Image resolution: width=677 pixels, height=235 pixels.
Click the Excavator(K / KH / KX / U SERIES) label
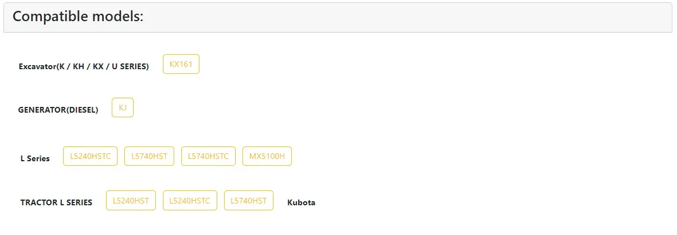click(84, 67)
